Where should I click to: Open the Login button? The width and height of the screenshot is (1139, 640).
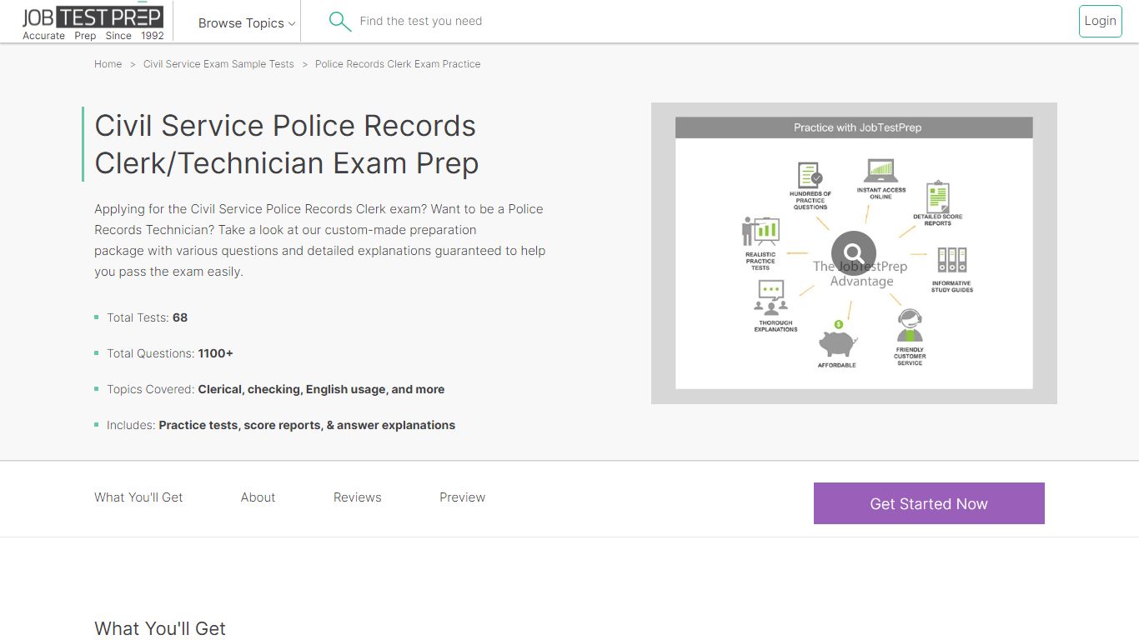(1100, 22)
